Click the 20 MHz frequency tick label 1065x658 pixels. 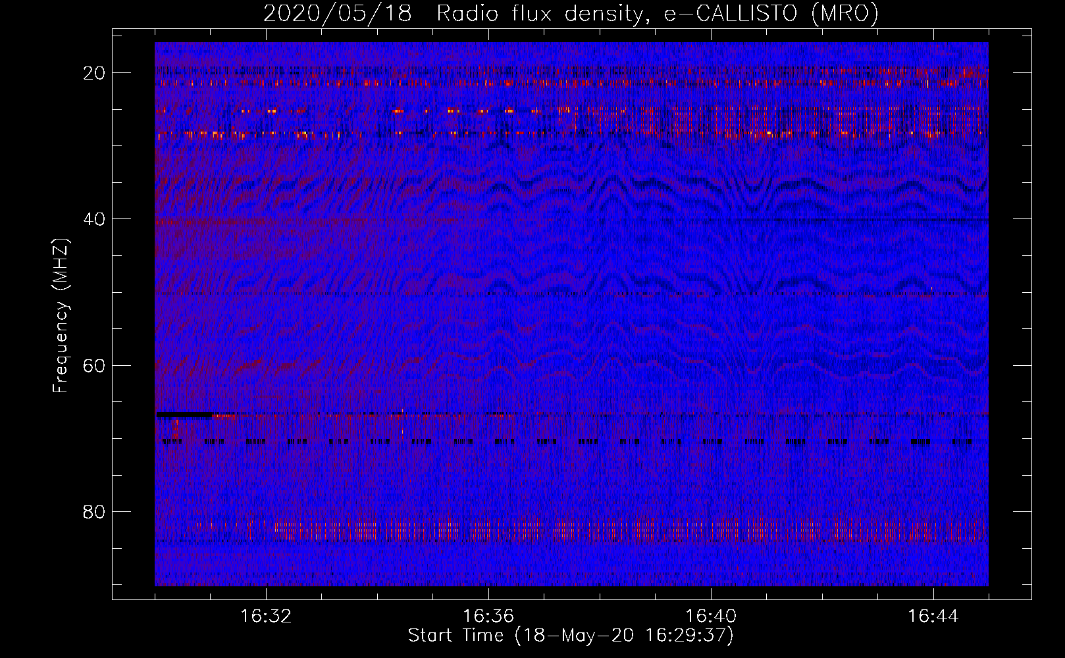point(94,73)
